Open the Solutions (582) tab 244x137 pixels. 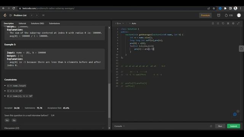[37, 24]
